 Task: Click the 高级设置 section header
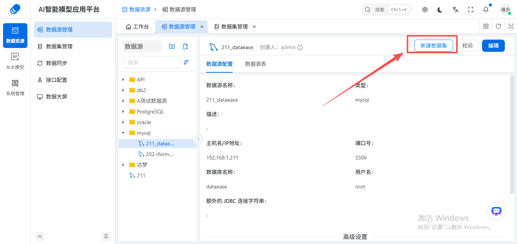[355, 237]
